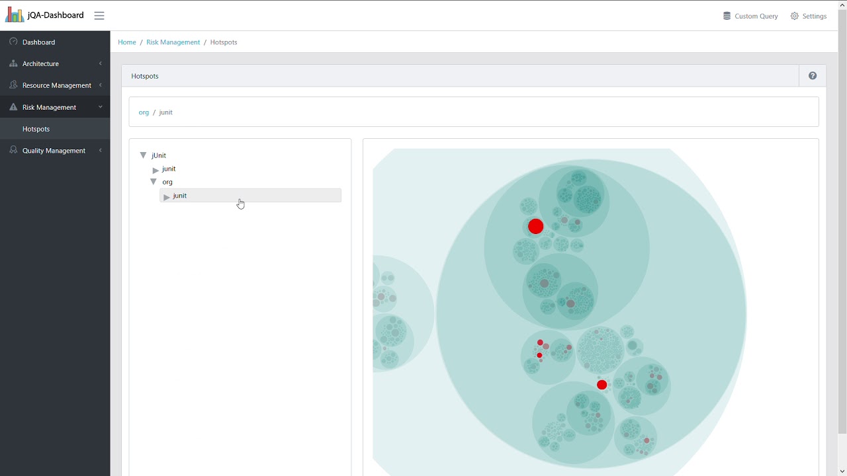
Task: Expand the Quality Management submenu chevron
Action: (101, 151)
